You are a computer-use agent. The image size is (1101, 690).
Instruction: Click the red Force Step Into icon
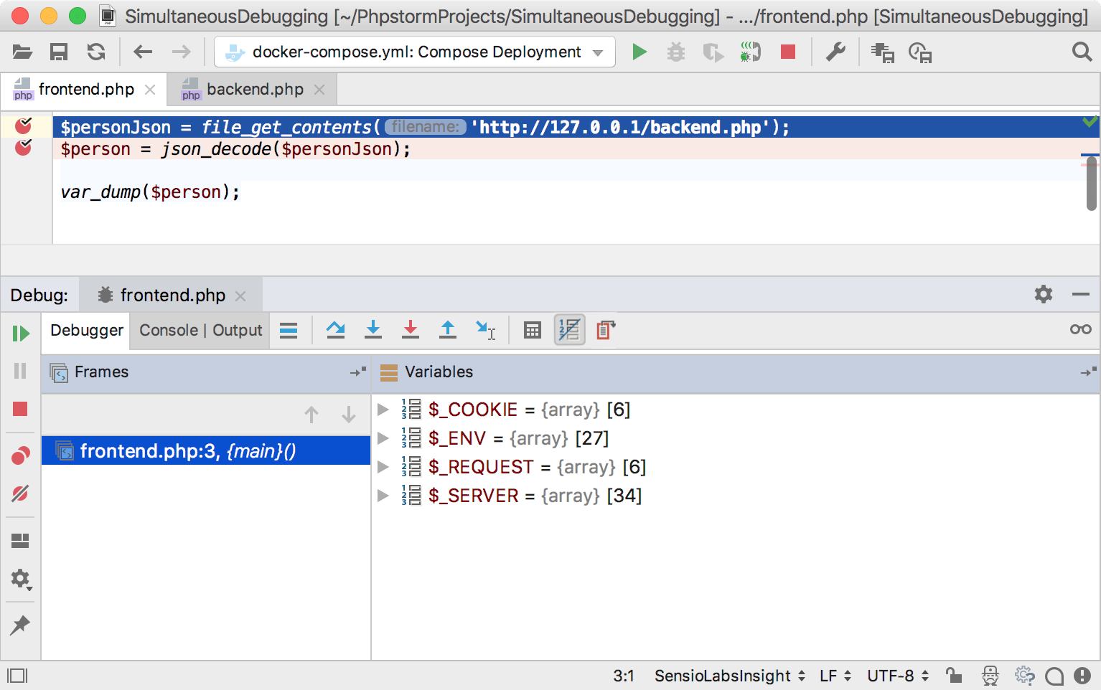pos(411,330)
